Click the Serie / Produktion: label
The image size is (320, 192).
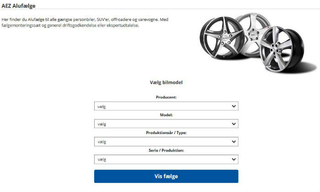(x=166, y=150)
